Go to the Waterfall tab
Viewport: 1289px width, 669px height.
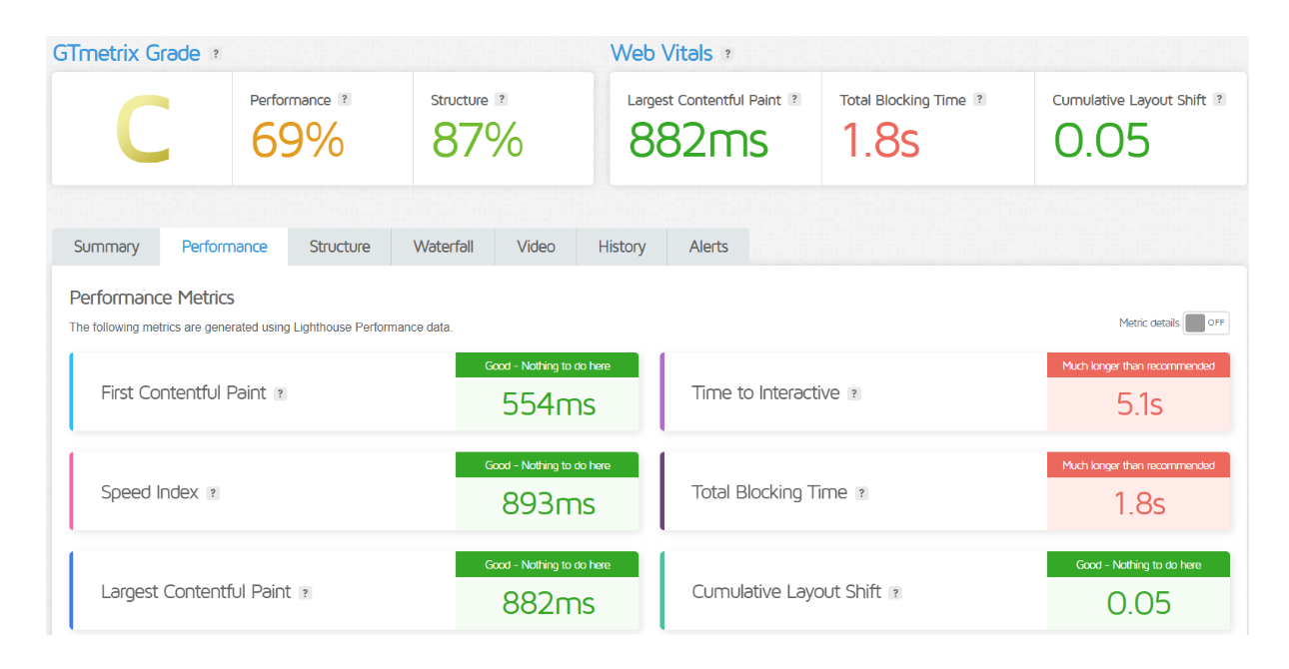pyautogui.click(x=444, y=247)
